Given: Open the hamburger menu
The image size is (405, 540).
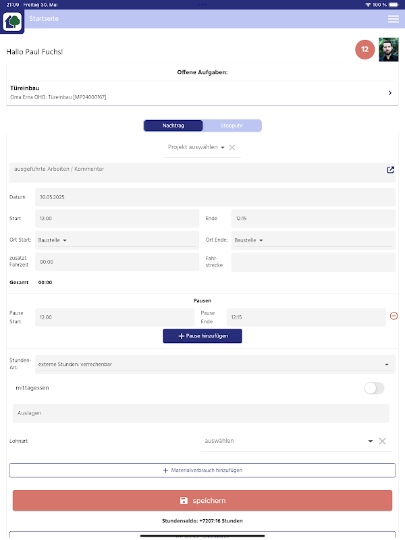Looking at the screenshot, I should (393, 19).
